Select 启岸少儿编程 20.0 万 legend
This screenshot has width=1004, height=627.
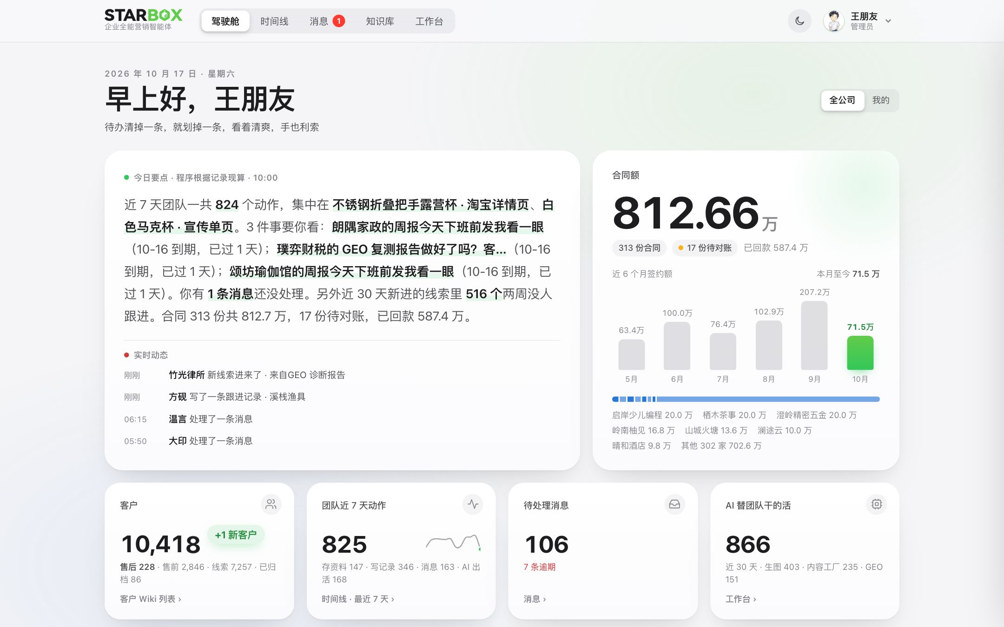[652, 415]
